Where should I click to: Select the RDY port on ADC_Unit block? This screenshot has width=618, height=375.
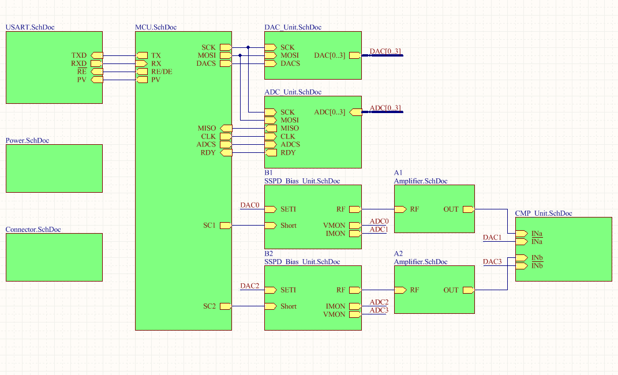coord(271,152)
